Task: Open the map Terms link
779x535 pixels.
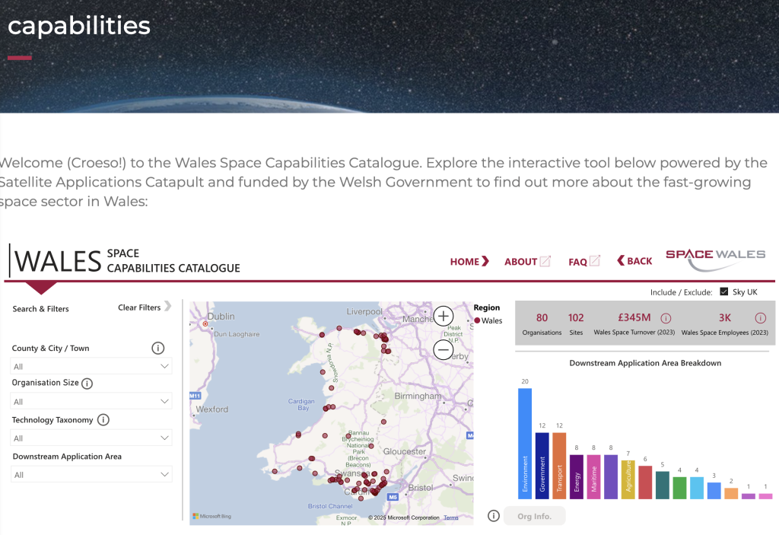Action: coord(451,517)
